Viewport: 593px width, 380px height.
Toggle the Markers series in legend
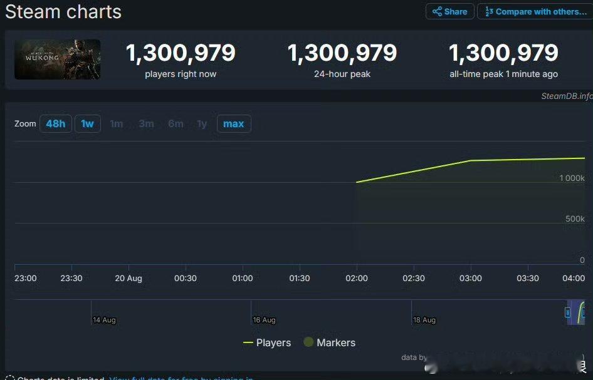pyautogui.click(x=329, y=342)
